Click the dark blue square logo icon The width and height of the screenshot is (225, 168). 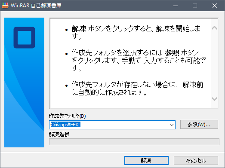pos(25,37)
